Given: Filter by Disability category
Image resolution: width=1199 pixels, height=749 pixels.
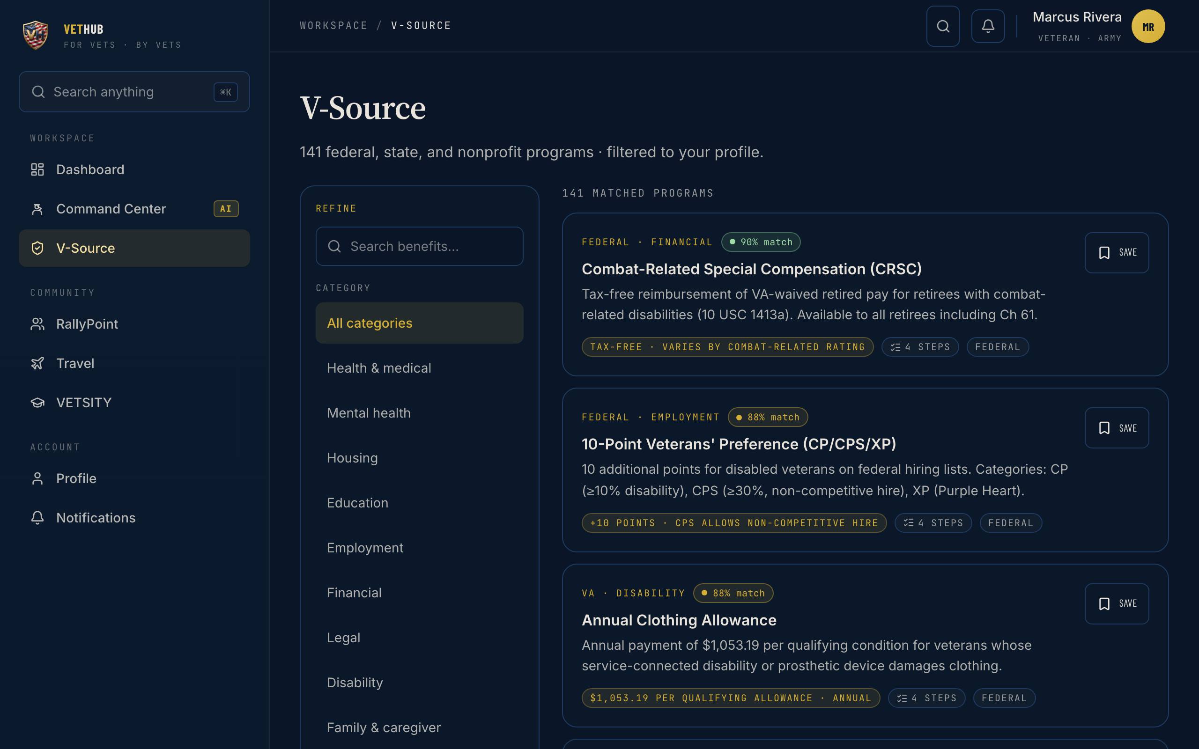Looking at the screenshot, I should [420, 683].
